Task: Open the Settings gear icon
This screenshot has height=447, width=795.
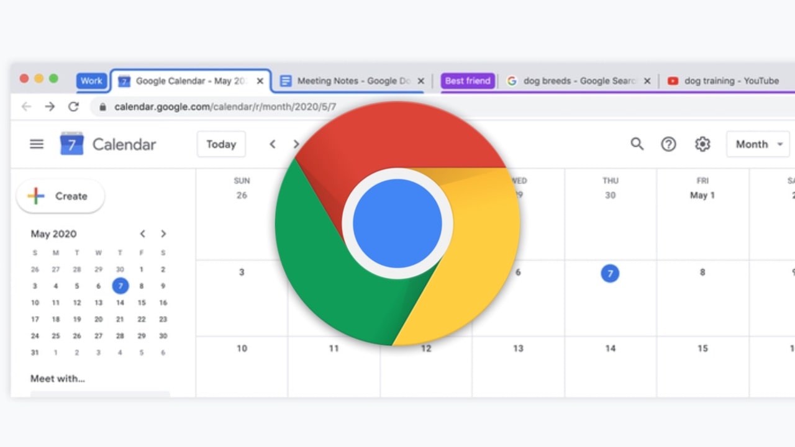Action: pos(702,144)
